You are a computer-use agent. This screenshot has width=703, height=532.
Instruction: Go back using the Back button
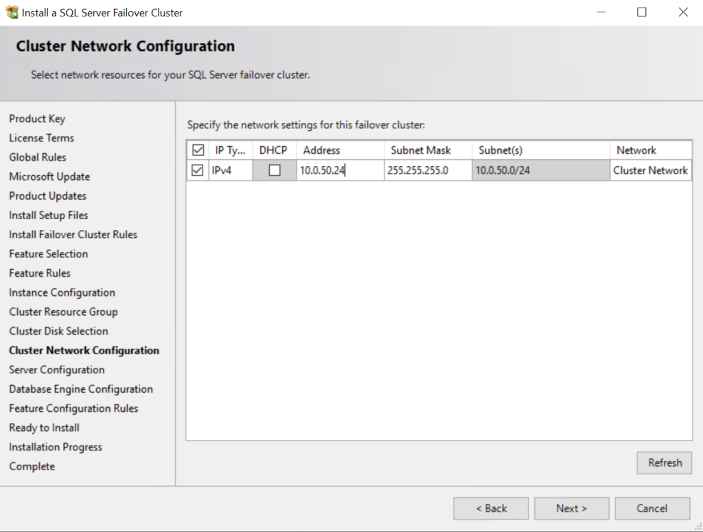tap(490, 508)
